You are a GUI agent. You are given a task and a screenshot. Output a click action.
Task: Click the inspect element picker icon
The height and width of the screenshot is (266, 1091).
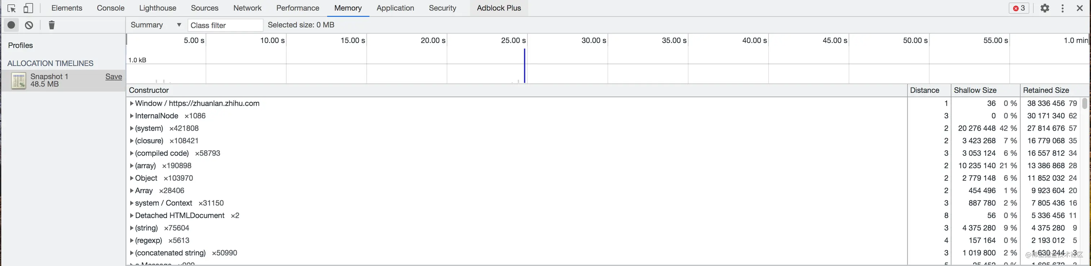click(12, 8)
